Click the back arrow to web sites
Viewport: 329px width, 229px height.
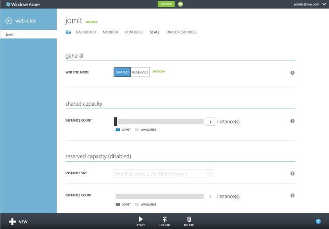8,21
